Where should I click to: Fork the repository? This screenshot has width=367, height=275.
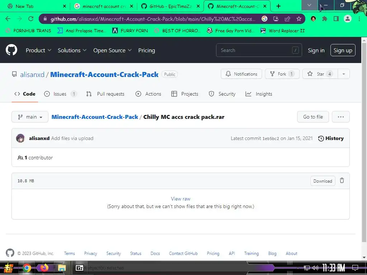tap(282, 74)
